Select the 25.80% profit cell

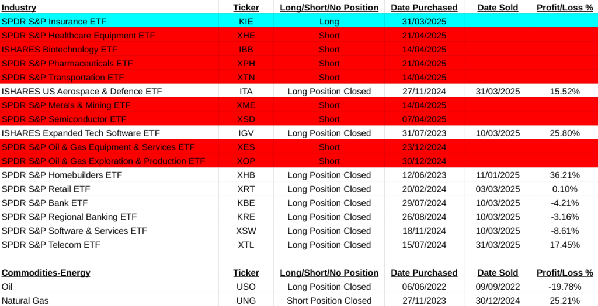point(564,133)
